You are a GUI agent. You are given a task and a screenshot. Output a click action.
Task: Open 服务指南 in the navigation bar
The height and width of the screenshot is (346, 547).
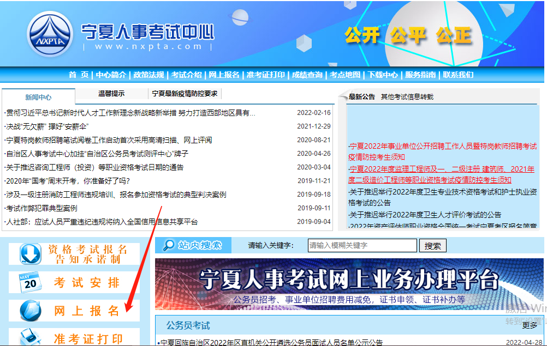click(420, 75)
